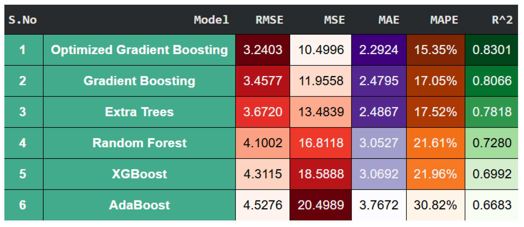Image resolution: width=524 pixels, height=227 pixels.
Task: Click serial number 4 cell
Action: [23, 143]
